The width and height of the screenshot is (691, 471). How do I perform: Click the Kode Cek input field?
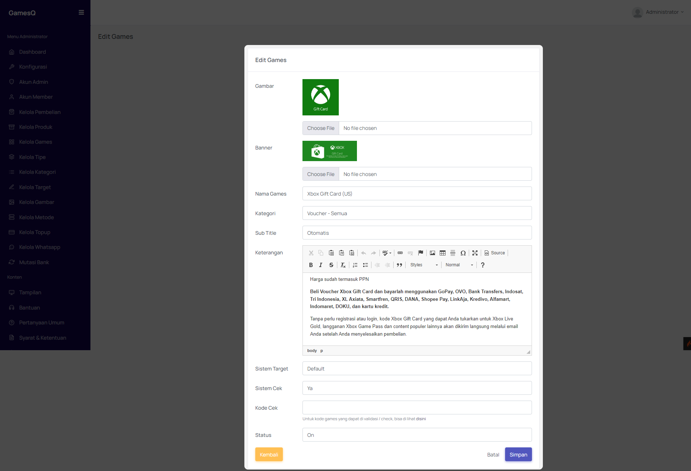[x=417, y=407]
